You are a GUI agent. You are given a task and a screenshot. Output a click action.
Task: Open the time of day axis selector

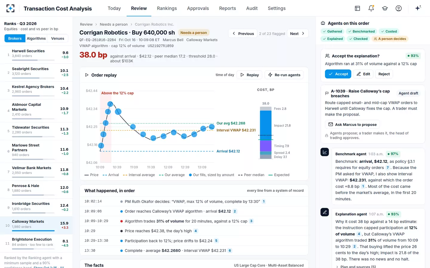225,75
